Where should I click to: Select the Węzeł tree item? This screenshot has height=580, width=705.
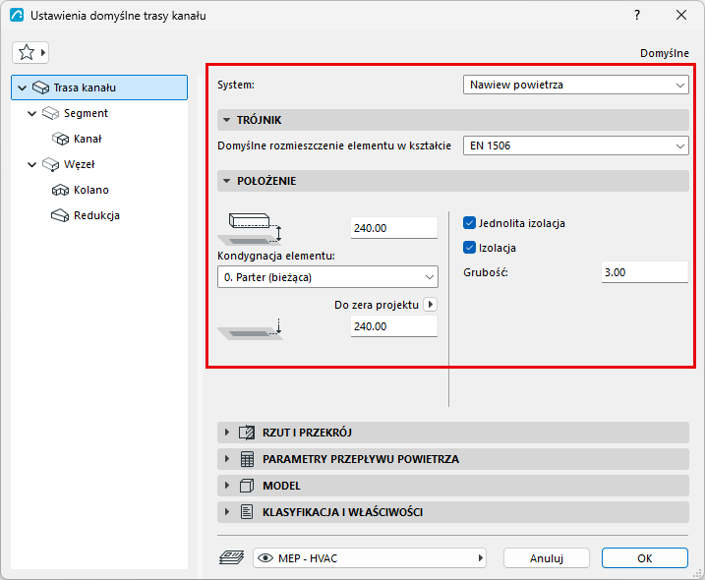(x=79, y=164)
